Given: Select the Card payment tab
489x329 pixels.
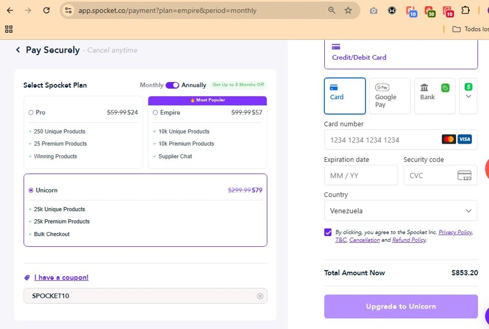Looking at the screenshot, I should pyautogui.click(x=345, y=96).
